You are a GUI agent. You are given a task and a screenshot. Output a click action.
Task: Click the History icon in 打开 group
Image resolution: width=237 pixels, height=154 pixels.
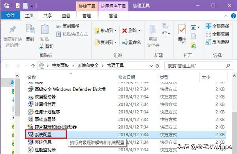[194, 45]
